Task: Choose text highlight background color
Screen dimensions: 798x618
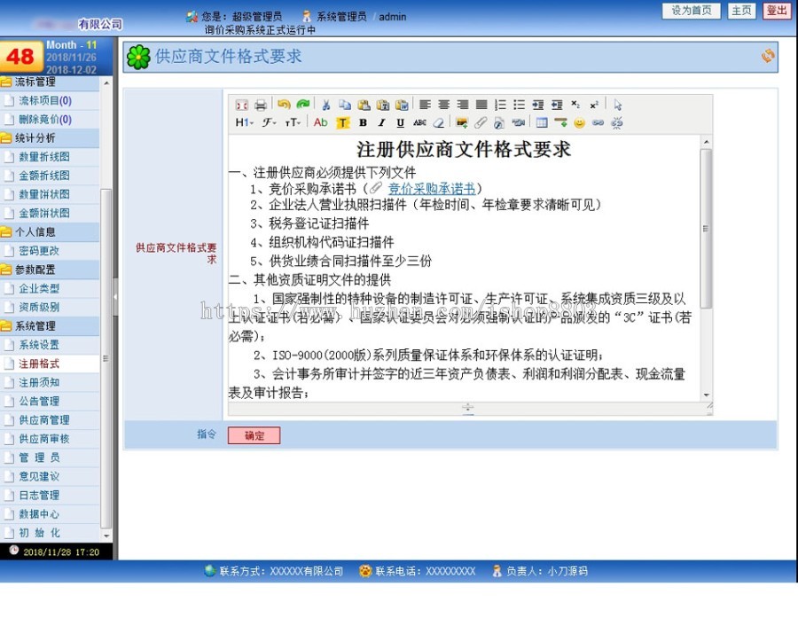Action: 343,122
